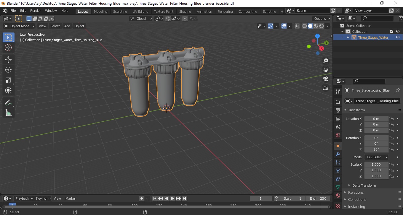Select the Annotate tool

pos(8,103)
